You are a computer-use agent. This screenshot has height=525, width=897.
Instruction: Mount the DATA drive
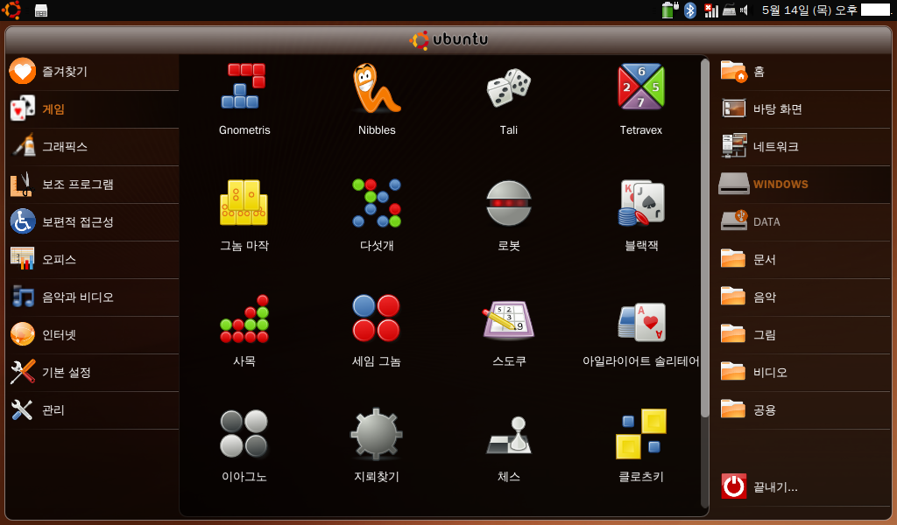coord(804,221)
